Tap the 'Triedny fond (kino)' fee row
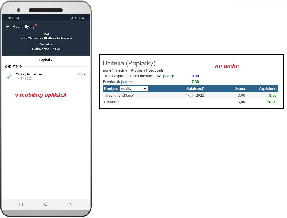Screen dimensions: 287x218 pos(45,76)
